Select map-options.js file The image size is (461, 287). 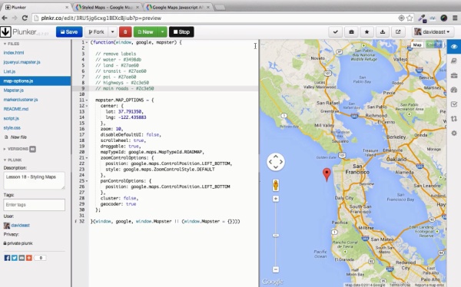coord(35,81)
